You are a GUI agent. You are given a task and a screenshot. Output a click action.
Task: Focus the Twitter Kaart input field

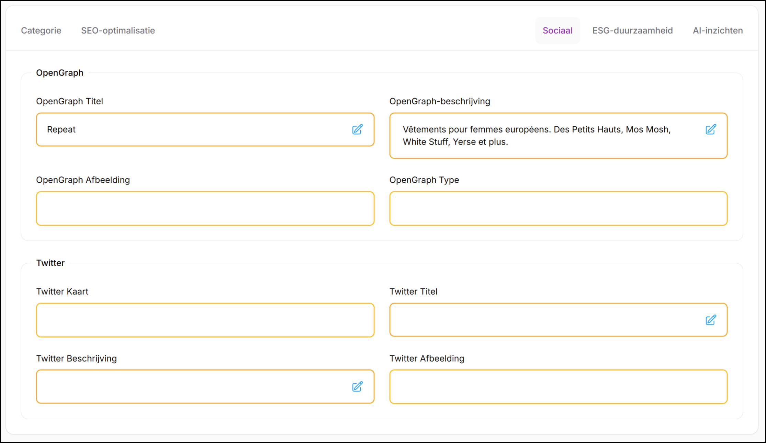click(x=205, y=320)
